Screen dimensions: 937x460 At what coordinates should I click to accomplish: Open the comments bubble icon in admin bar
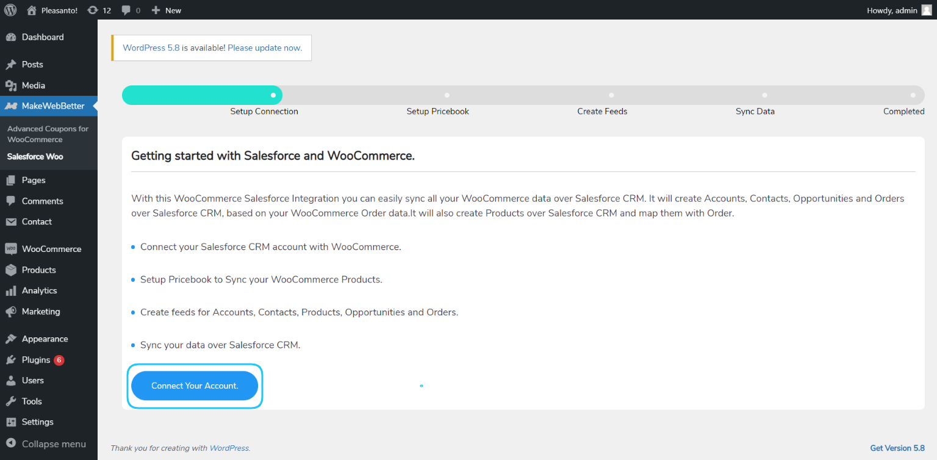[x=126, y=10]
